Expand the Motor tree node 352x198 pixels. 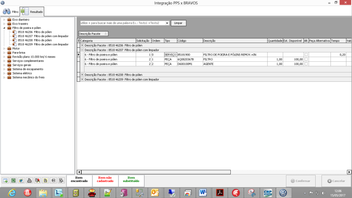pos(4,49)
